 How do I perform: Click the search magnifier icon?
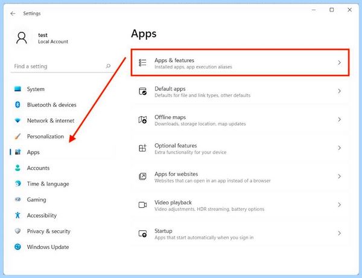pos(108,66)
